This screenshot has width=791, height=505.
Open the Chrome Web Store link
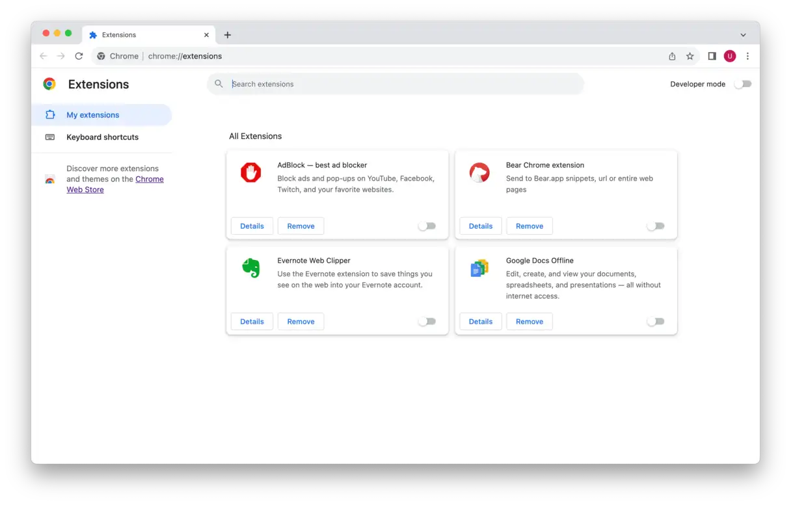(149, 179)
